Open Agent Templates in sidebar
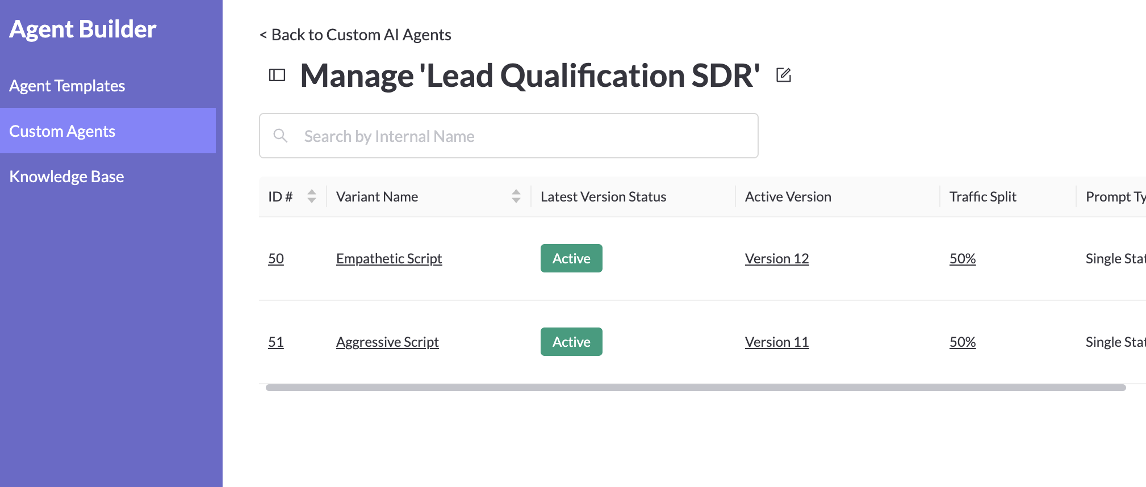Screen dimensions: 1146x487 coord(67,86)
